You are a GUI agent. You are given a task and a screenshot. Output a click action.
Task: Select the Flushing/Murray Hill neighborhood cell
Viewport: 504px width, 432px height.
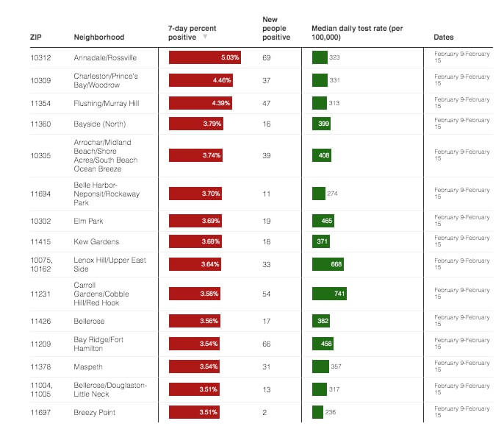[x=107, y=103]
